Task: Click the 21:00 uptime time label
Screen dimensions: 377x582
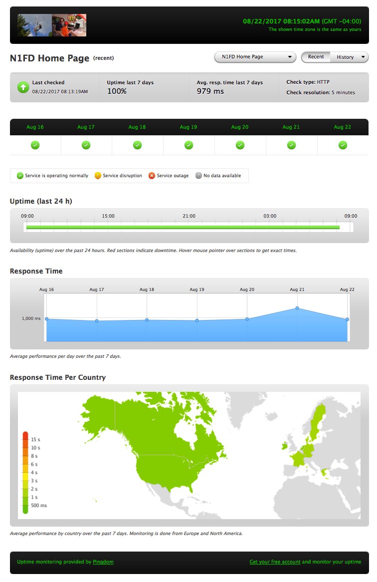Action: click(x=189, y=216)
